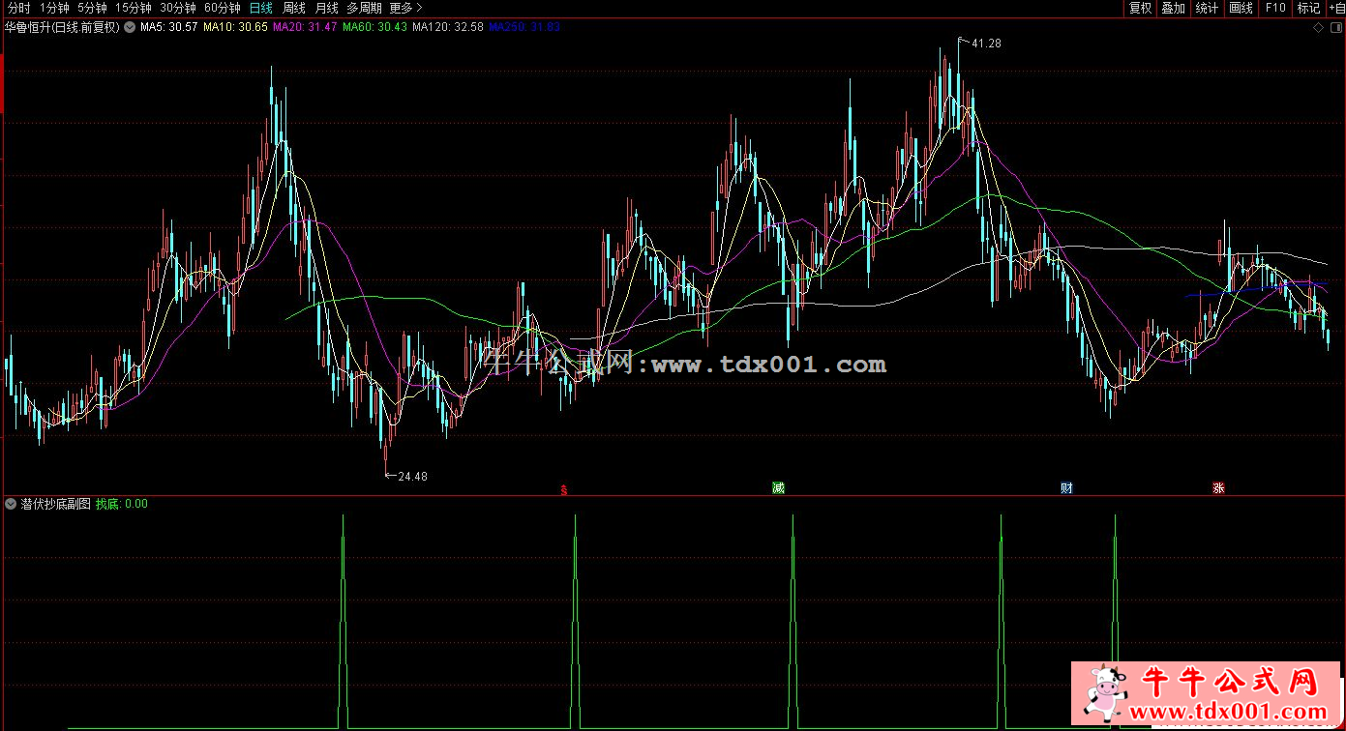Select the MA120: 32.58 label
The width and height of the screenshot is (1346, 731).
tap(447, 27)
